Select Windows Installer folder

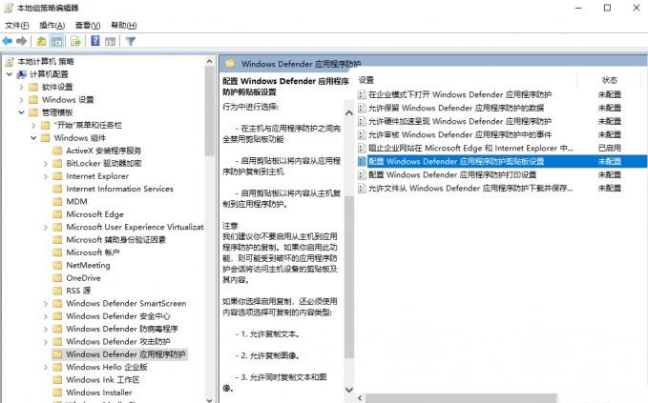(98, 393)
